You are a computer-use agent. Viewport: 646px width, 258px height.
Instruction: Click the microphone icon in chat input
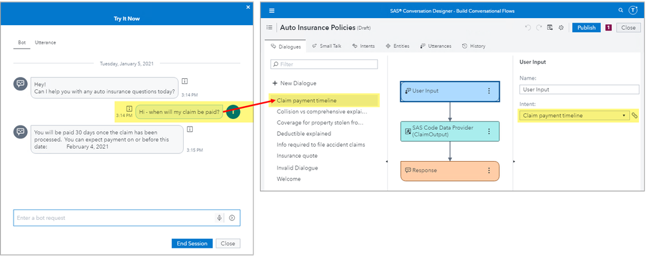(219, 218)
